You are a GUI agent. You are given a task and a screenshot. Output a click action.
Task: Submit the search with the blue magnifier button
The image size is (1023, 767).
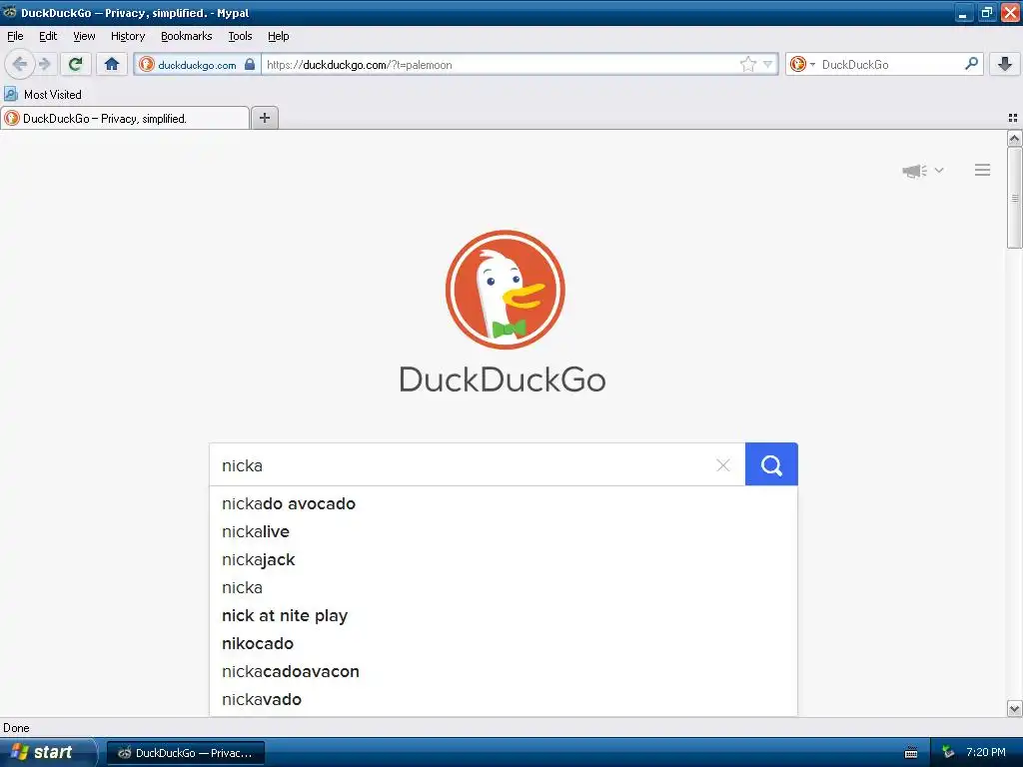coord(771,464)
